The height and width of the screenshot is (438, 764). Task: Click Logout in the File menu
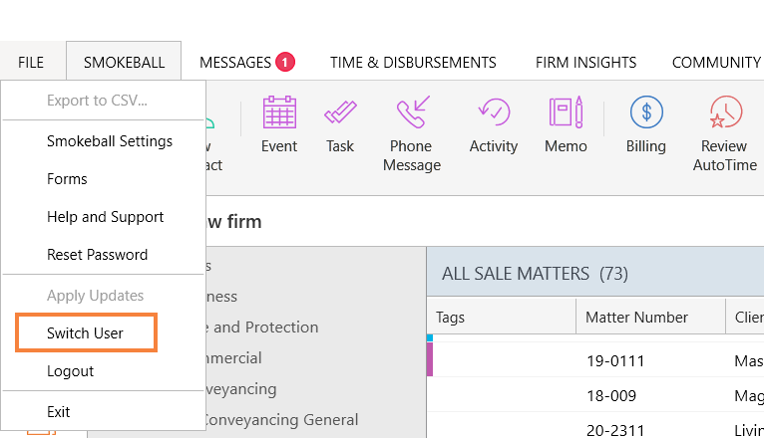104,371
